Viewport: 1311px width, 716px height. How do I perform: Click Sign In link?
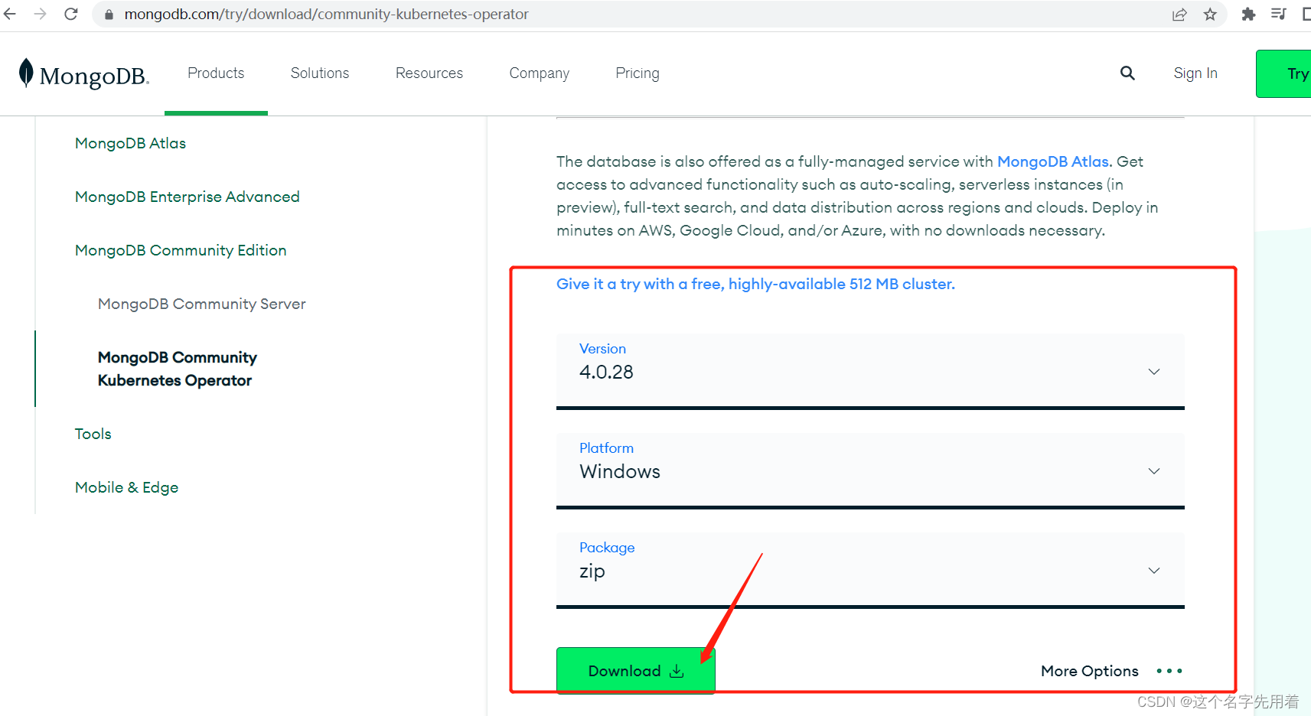pos(1195,73)
